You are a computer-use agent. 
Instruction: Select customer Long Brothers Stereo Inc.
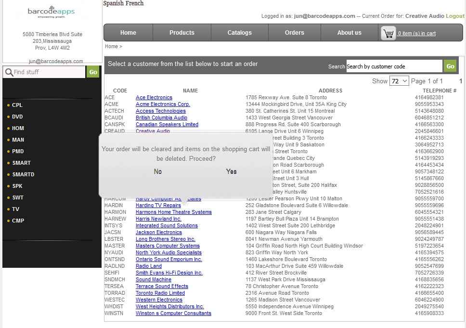(166, 239)
